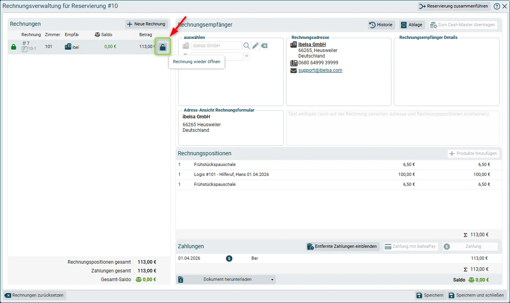Click room number 101 in invoice row
This screenshot has height=303, width=510.
(x=49, y=47)
